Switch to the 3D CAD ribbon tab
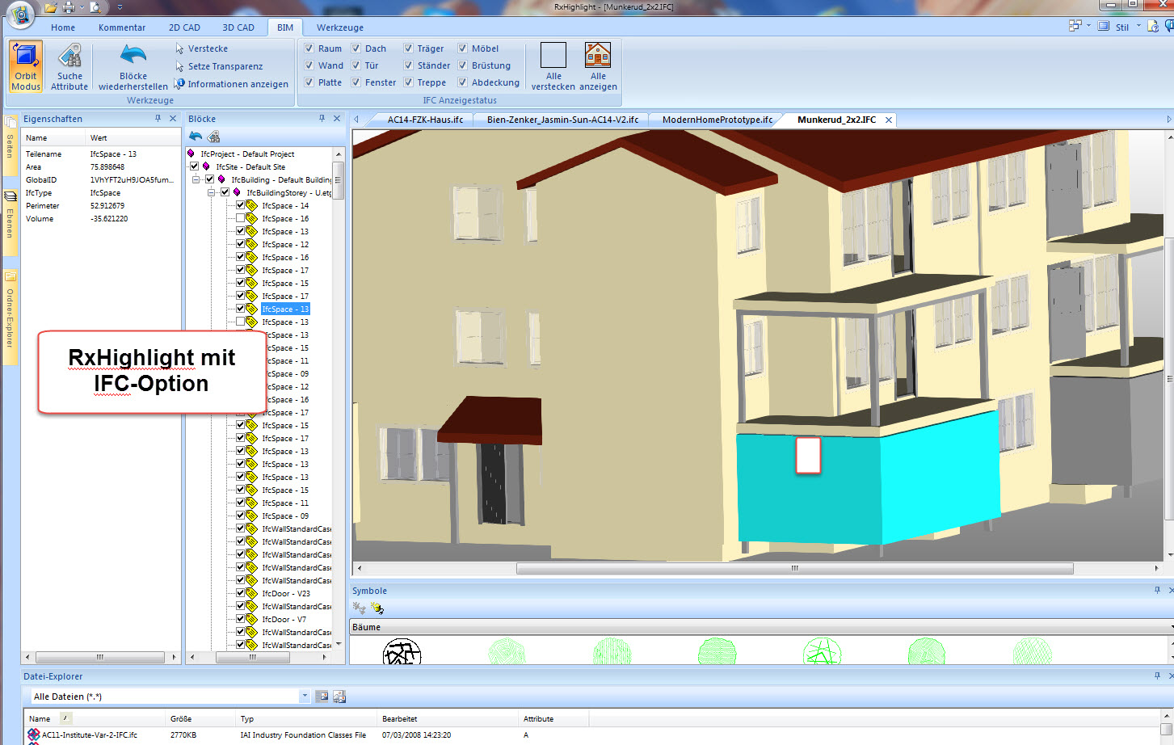1174x745 pixels. click(238, 27)
